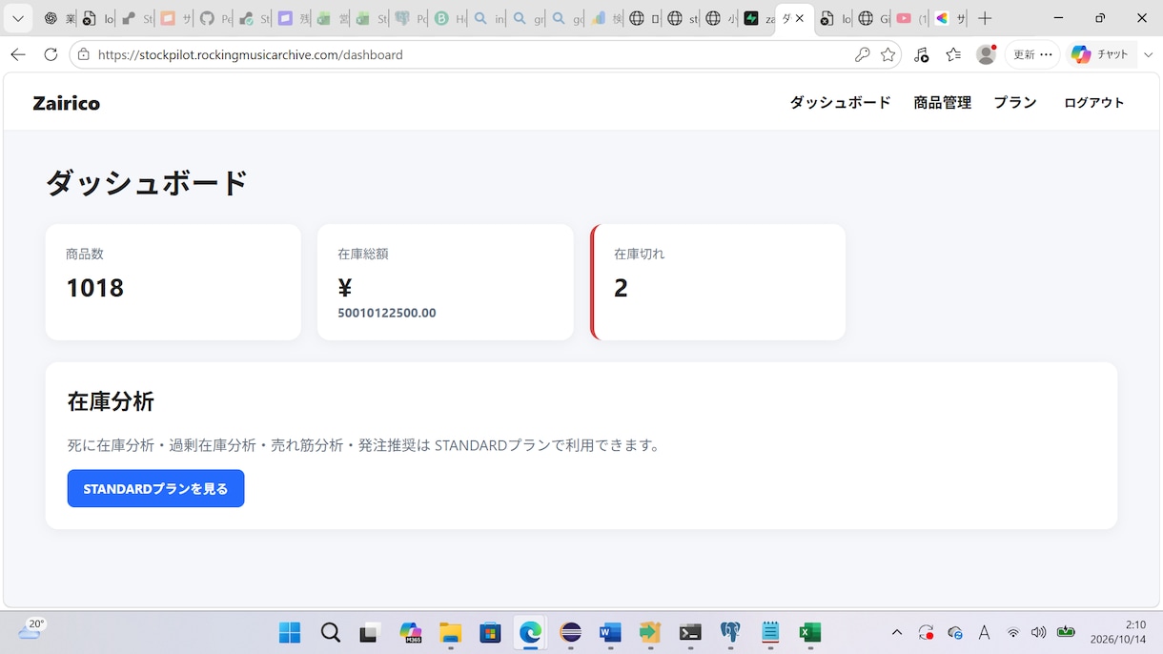Click the Zairico logo

point(66,103)
